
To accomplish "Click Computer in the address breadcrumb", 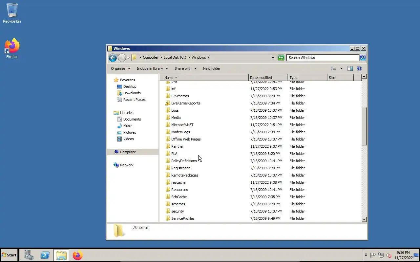I will 151,57.
